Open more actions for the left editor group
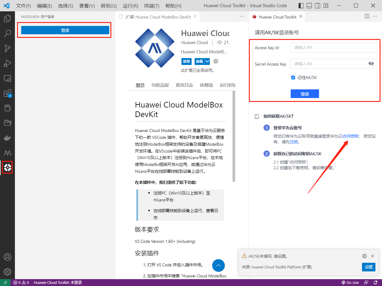The width and height of the screenshot is (382, 286). pos(242,16)
